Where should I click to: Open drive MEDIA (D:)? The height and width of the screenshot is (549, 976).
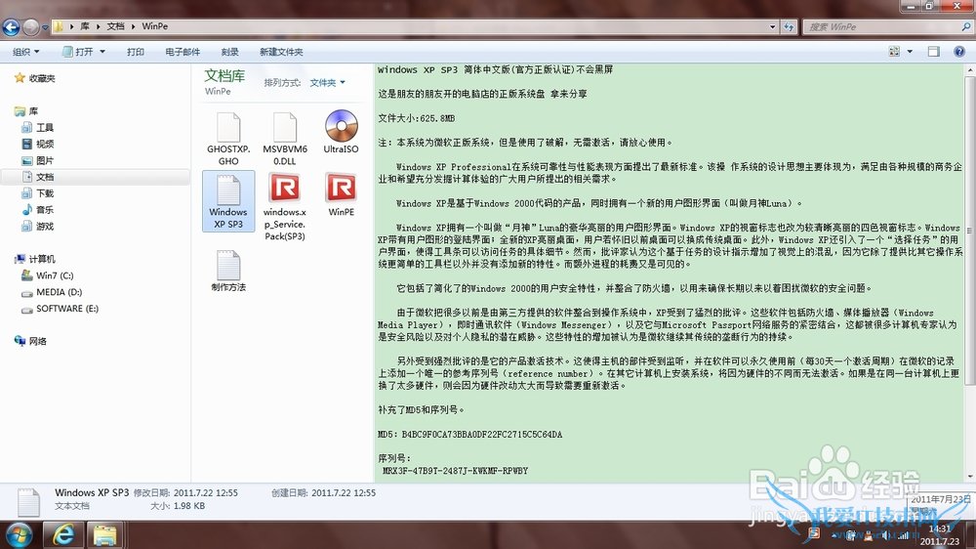(x=52, y=292)
